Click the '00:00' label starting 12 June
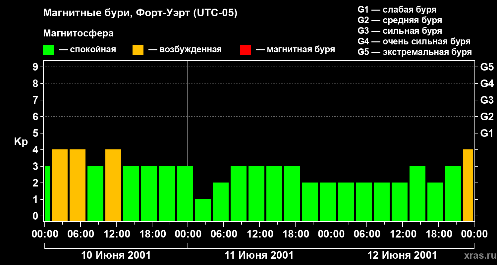The height and width of the screenshot is (265, 497). point(331,234)
